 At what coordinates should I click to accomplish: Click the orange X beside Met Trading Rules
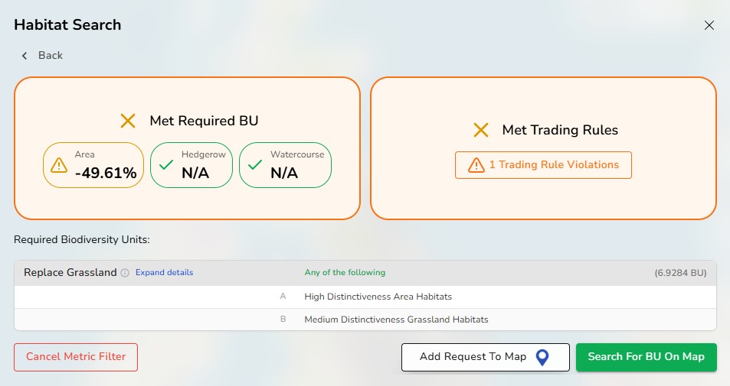tap(481, 130)
